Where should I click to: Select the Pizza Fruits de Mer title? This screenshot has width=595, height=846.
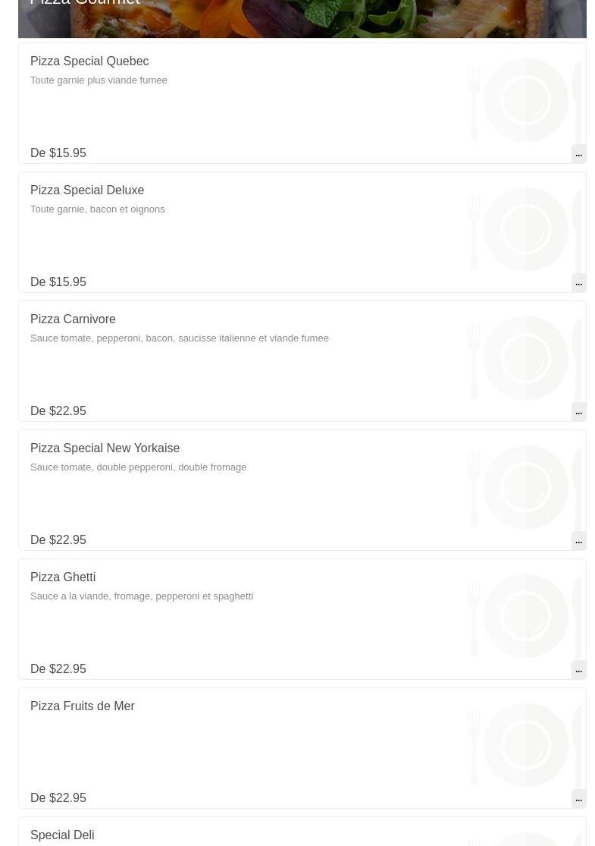click(83, 706)
